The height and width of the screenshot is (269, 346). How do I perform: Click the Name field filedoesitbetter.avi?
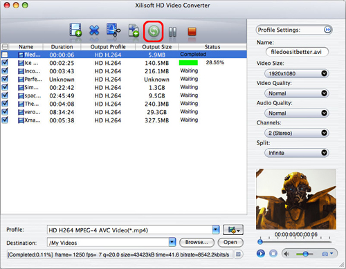[x=297, y=52]
